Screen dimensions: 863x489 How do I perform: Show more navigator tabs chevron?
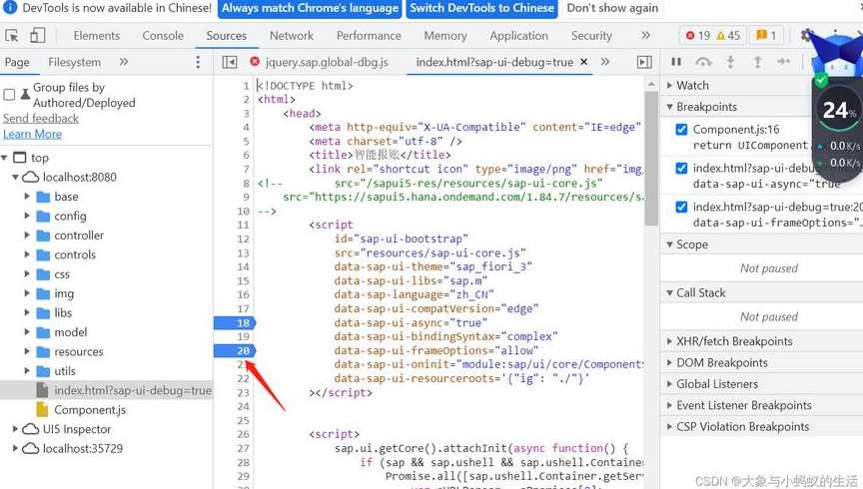click(123, 62)
